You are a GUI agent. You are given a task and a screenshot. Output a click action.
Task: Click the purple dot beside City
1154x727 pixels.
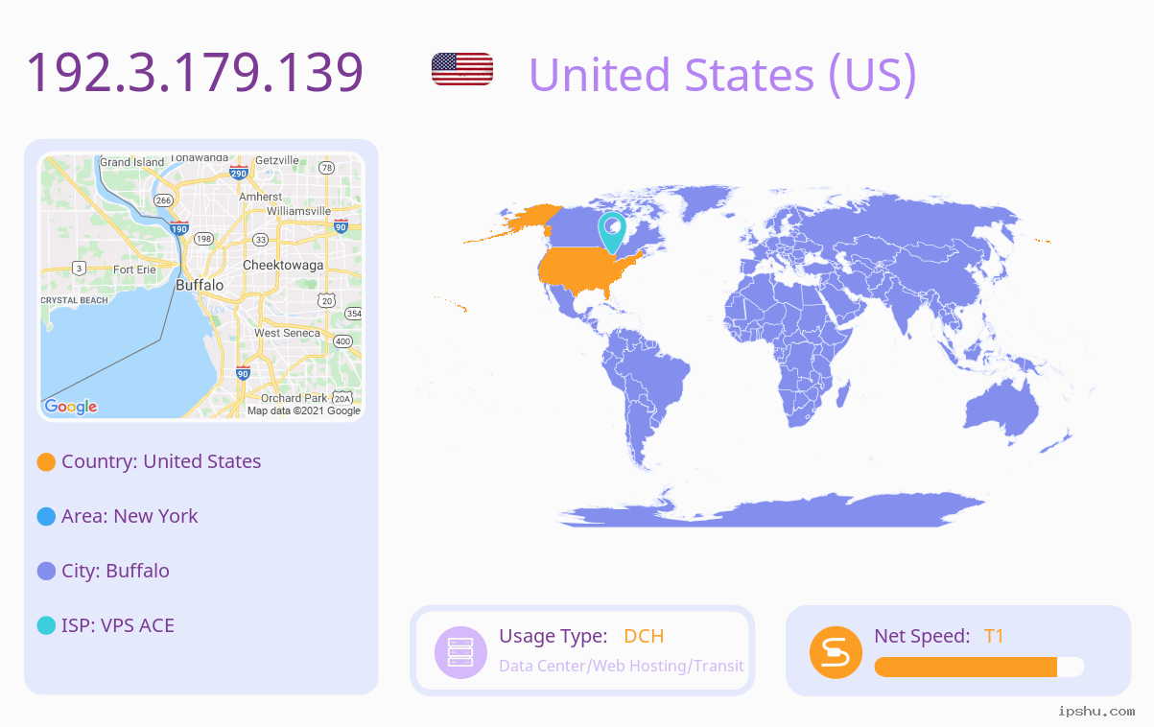(x=46, y=572)
